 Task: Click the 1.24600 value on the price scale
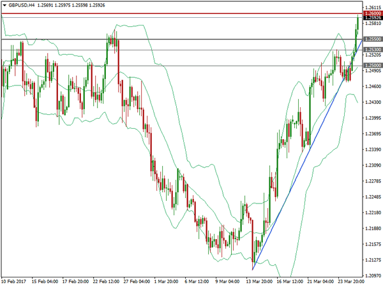373,86
